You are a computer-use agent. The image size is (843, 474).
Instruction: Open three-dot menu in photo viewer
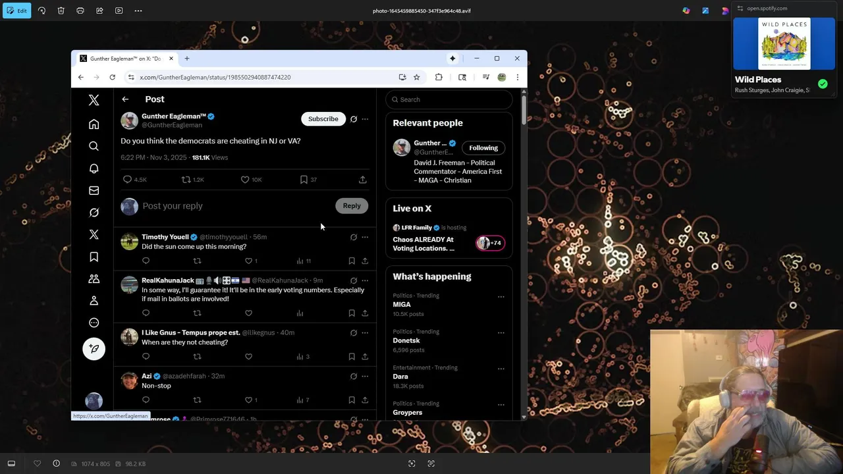138,11
